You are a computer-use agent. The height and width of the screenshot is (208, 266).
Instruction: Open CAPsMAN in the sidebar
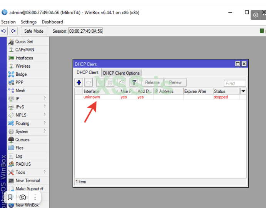click(28, 50)
